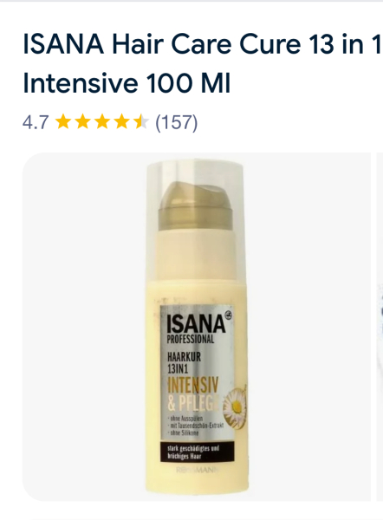Screen dimensions: 383x520
Task: Click the 4.7 rating score
Action: point(36,122)
